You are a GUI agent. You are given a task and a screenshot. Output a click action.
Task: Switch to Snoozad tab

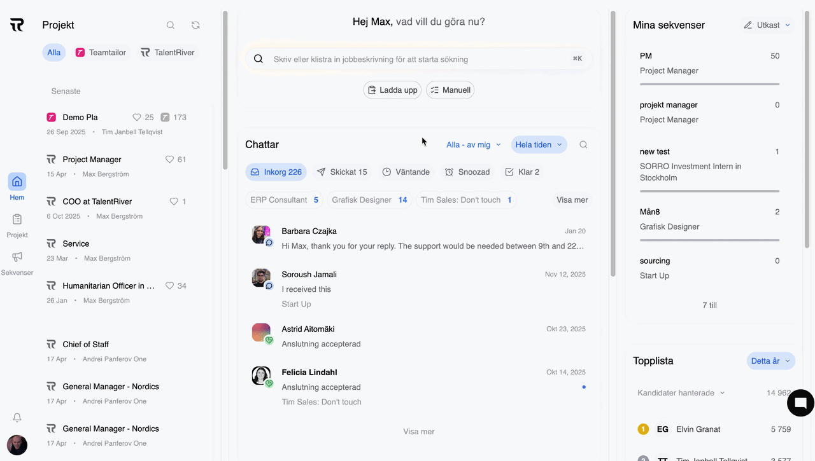467,172
